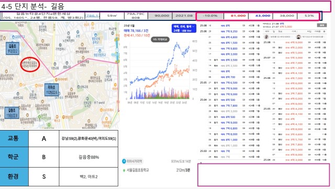Image resolution: width=335 pixels, height=189 pixels.
Task: Click the 길원초 school marker on map
Action: pyautogui.click(x=12, y=113)
